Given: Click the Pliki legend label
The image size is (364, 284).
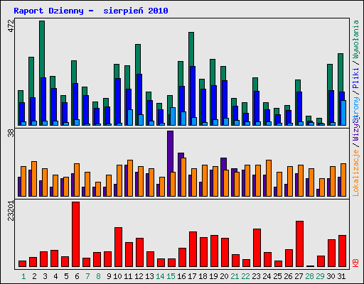Looking at the screenshot, I should (x=355, y=78).
